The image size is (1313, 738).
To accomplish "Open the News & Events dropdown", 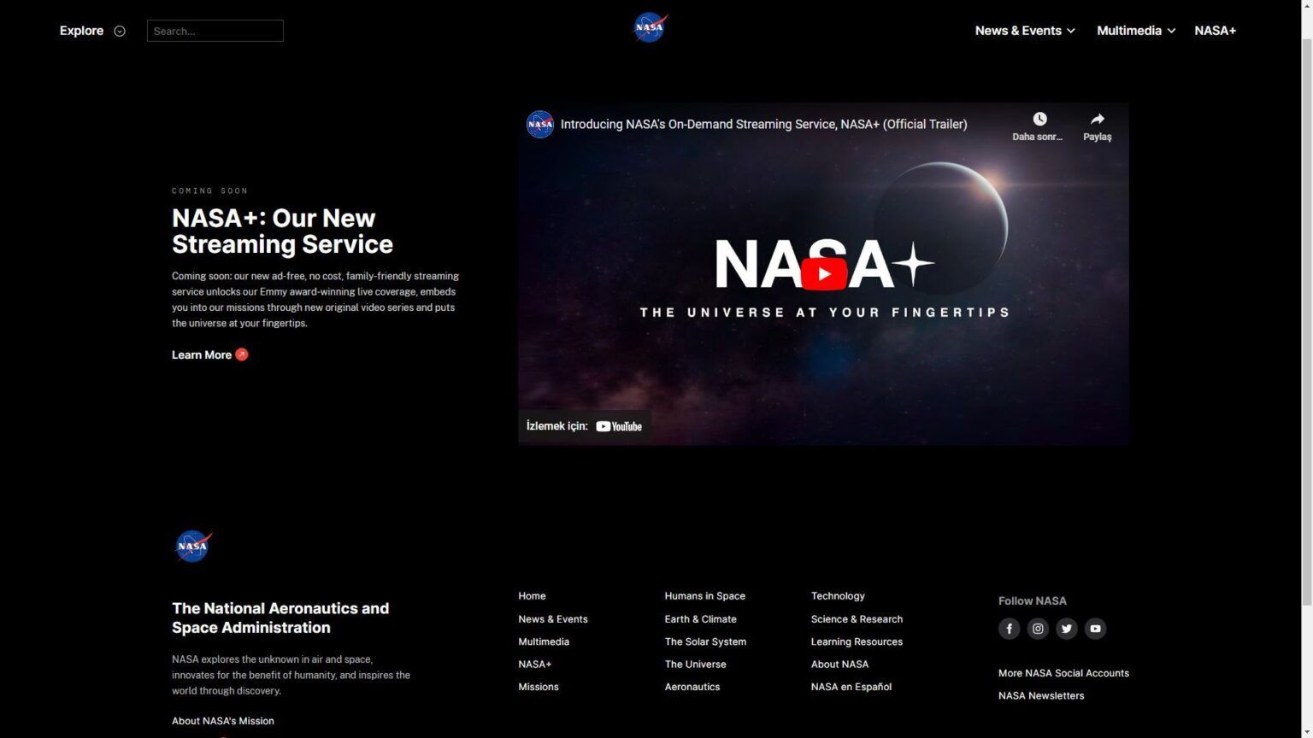I will coord(1024,30).
